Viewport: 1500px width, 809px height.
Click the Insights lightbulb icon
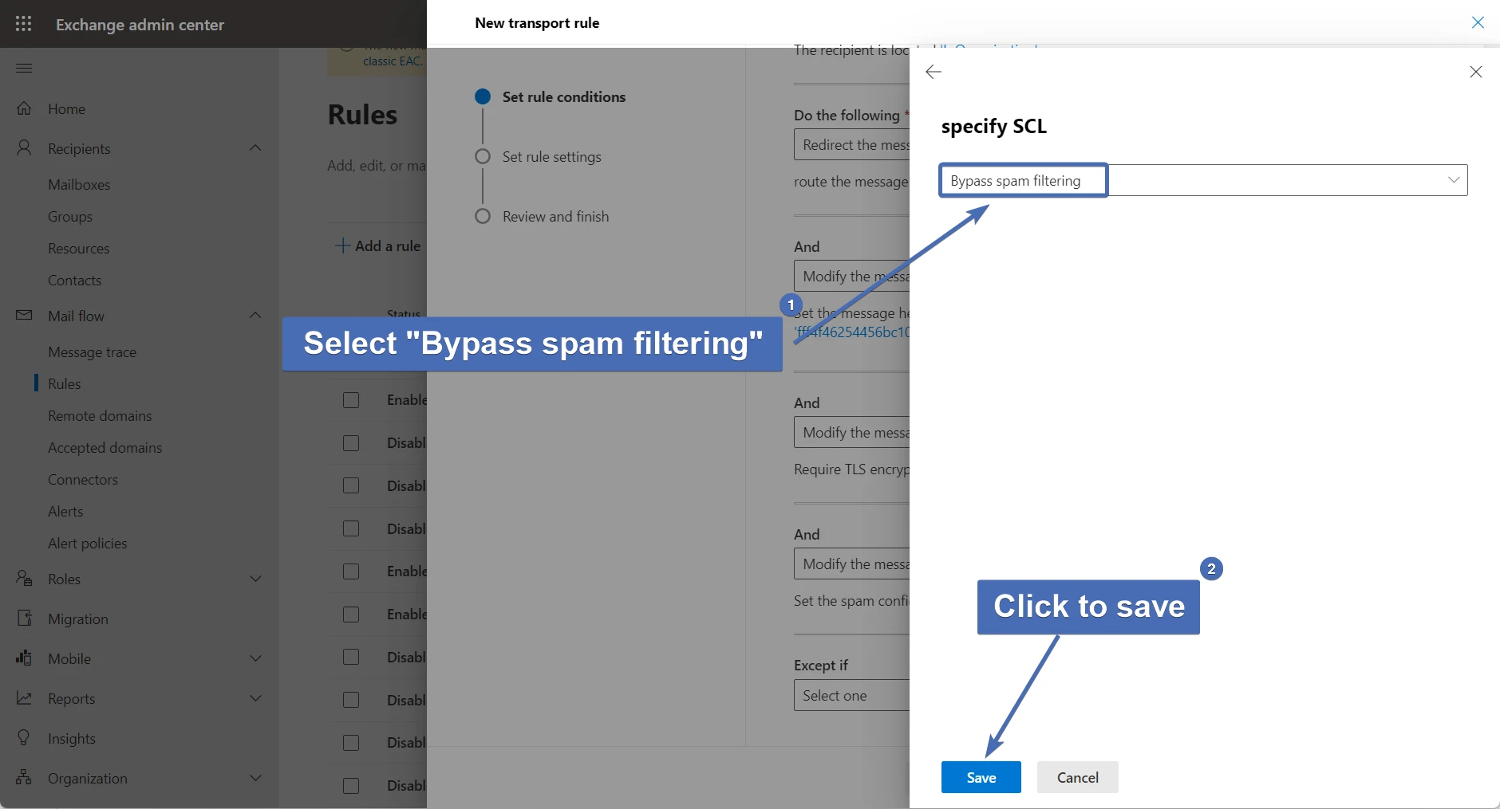24,738
